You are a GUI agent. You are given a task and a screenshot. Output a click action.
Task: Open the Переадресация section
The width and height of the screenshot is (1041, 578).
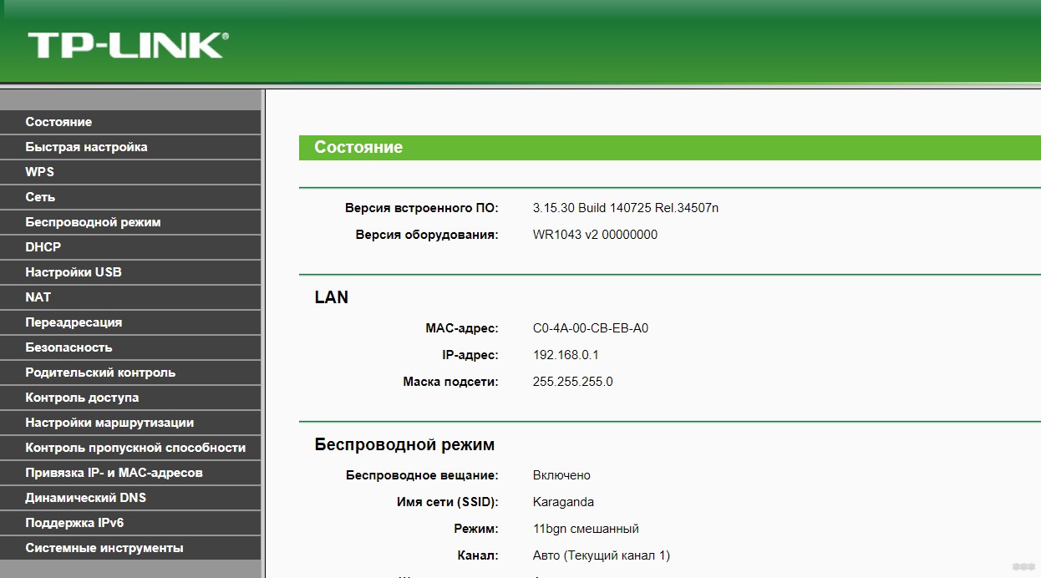(x=130, y=322)
